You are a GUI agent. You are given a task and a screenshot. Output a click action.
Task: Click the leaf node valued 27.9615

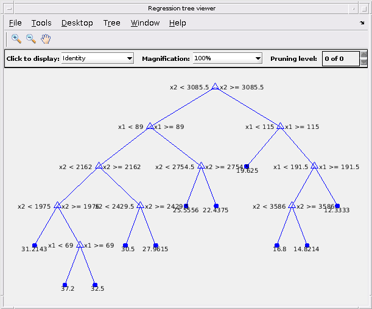[156, 245]
